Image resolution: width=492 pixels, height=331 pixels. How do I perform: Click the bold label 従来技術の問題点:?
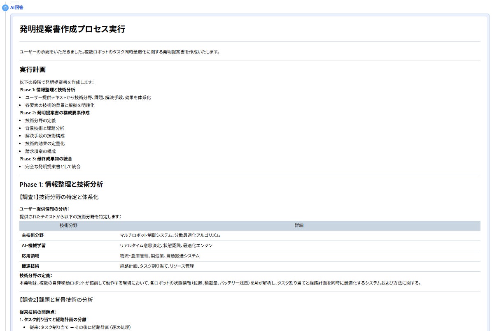(x=38, y=312)
